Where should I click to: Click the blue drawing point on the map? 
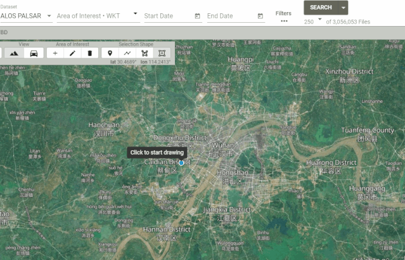pos(181,163)
